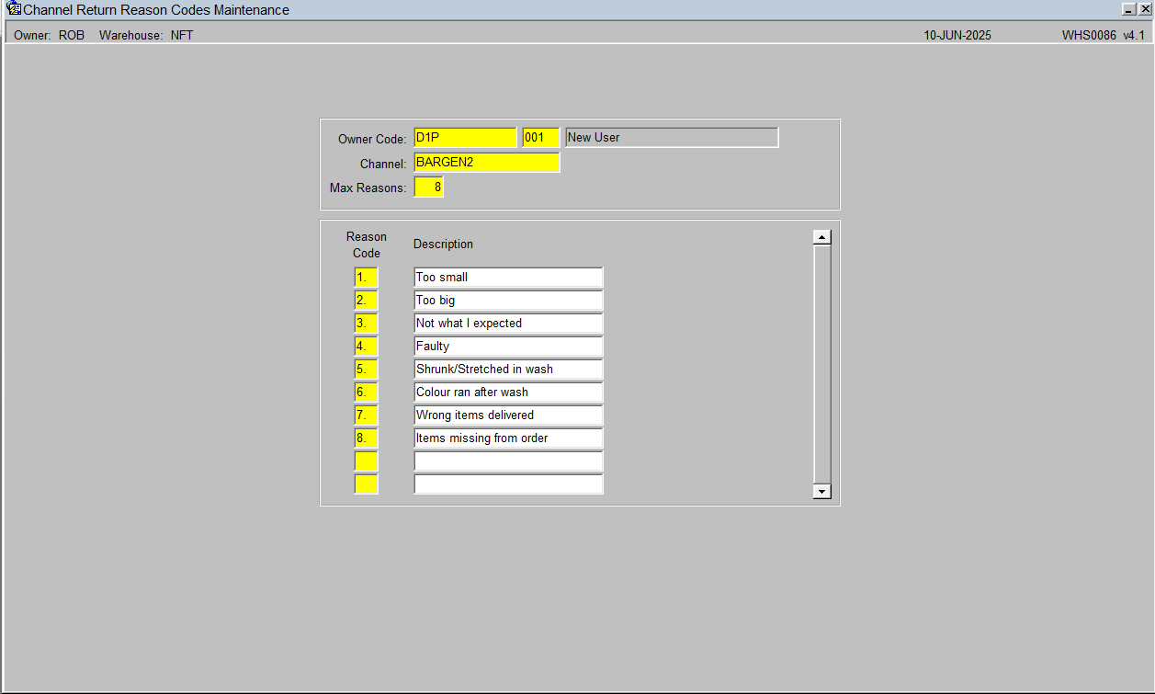Click the 'Wrong items delivered' description
Viewport: 1155px width, 694px height.
508,415
